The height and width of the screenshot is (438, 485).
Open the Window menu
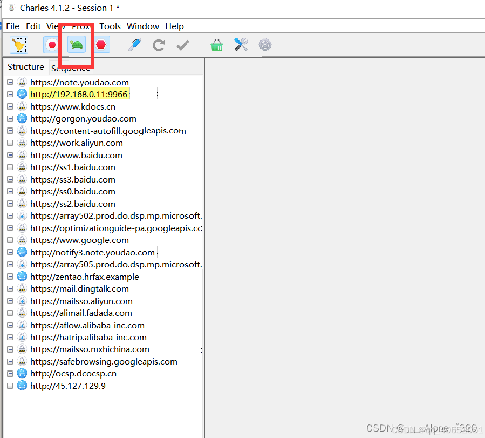pyautogui.click(x=143, y=26)
